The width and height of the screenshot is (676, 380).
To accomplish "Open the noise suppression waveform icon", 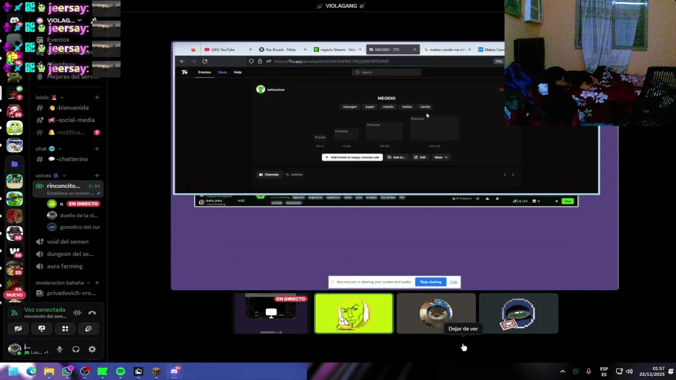I will click(78, 312).
